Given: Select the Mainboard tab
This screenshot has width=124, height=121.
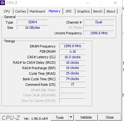Looking at the screenshot, I should [x=37, y=11].
